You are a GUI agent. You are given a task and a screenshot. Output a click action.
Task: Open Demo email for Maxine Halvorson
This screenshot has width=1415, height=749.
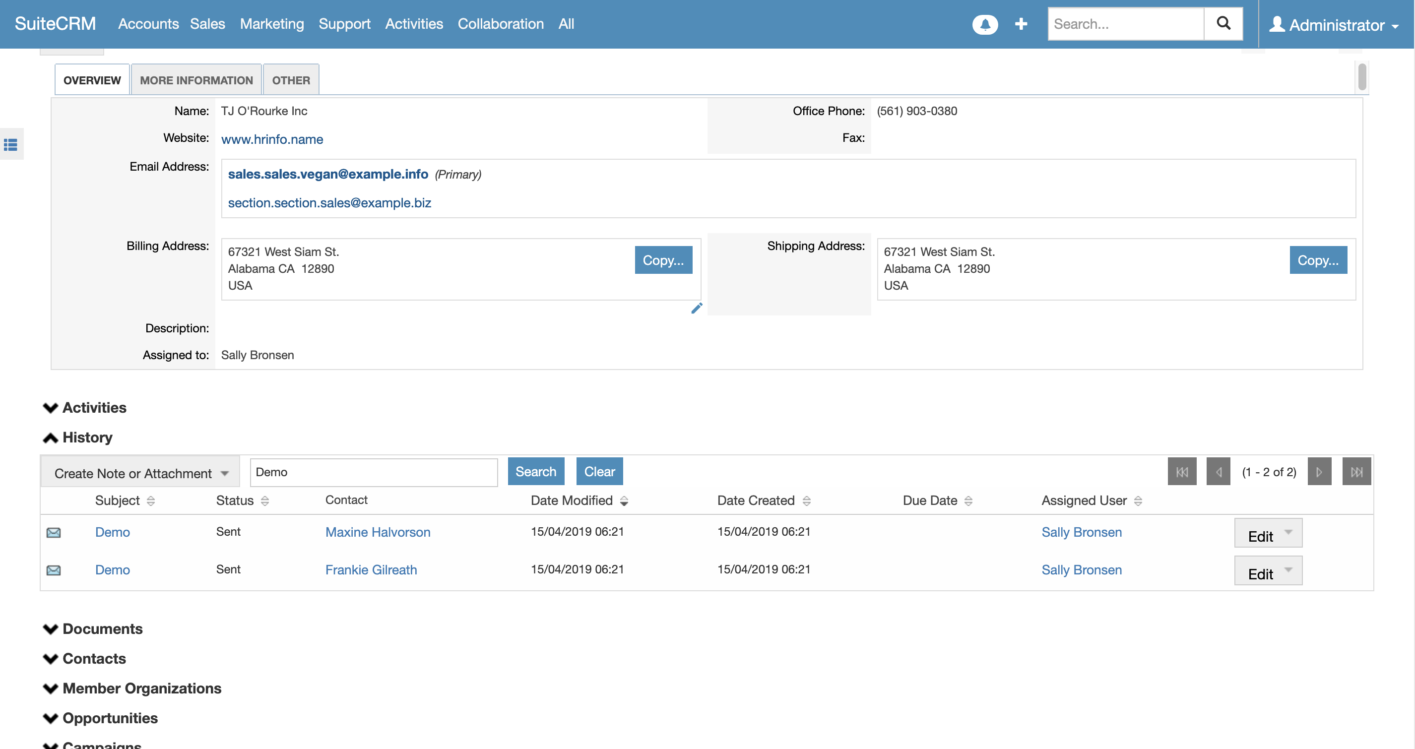coord(112,532)
